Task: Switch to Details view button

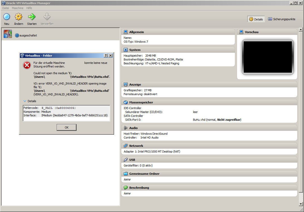Action: (x=256, y=19)
